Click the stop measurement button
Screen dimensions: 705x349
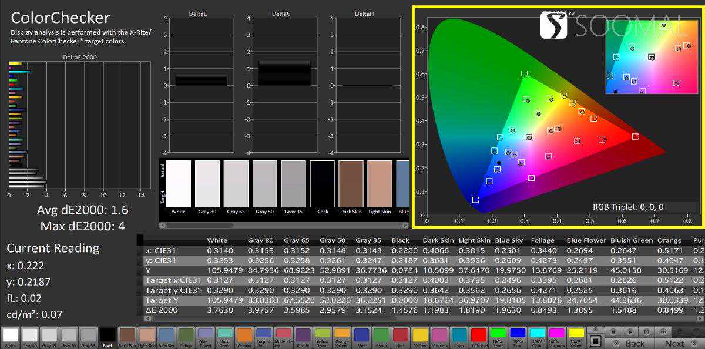(595, 341)
